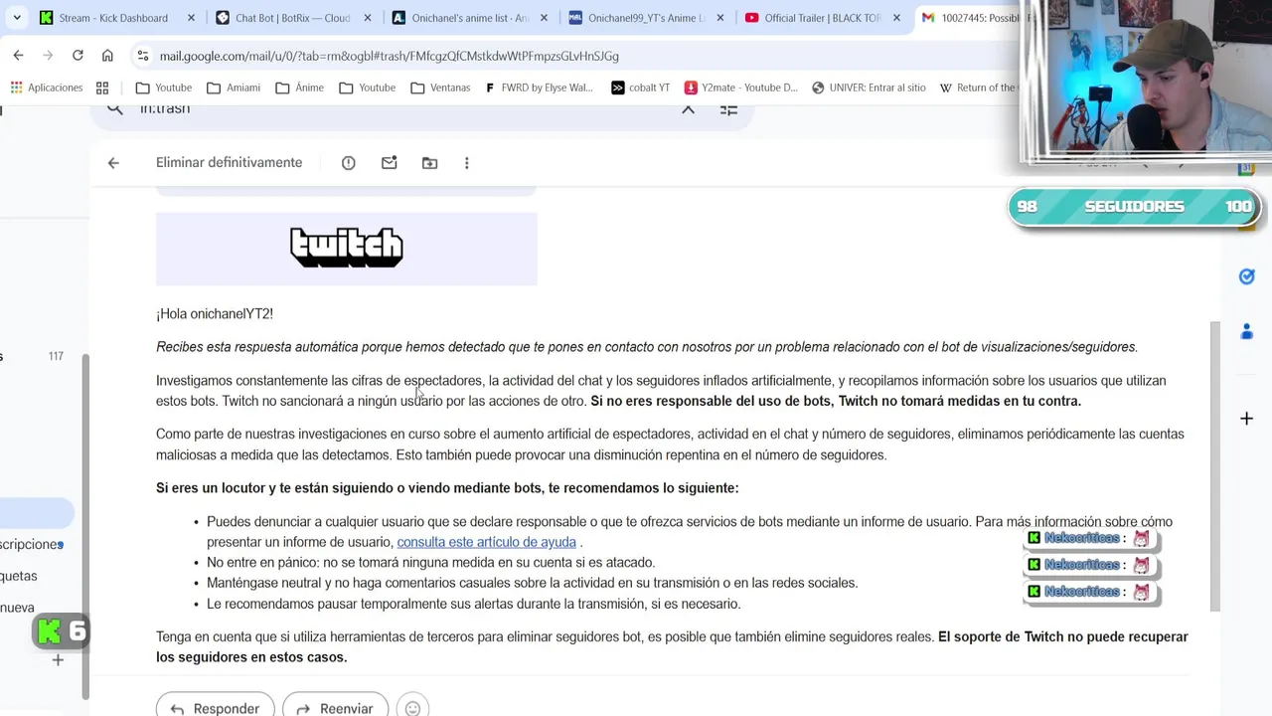Open the Y2mate Youtube bookmark
Viewport: 1272px width, 716px height.
tap(740, 88)
